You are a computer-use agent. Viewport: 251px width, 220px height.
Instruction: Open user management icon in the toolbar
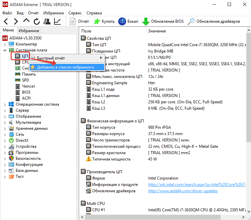[x=47, y=21]
